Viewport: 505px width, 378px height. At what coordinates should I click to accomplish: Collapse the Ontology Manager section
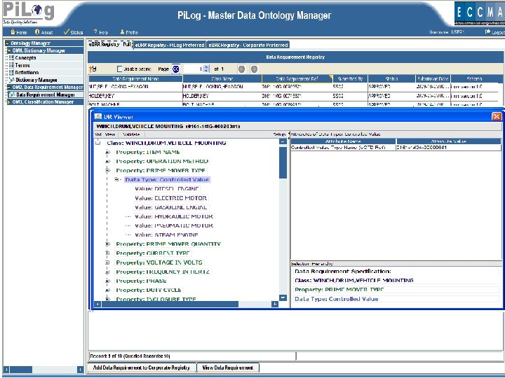tap(8, 43)
